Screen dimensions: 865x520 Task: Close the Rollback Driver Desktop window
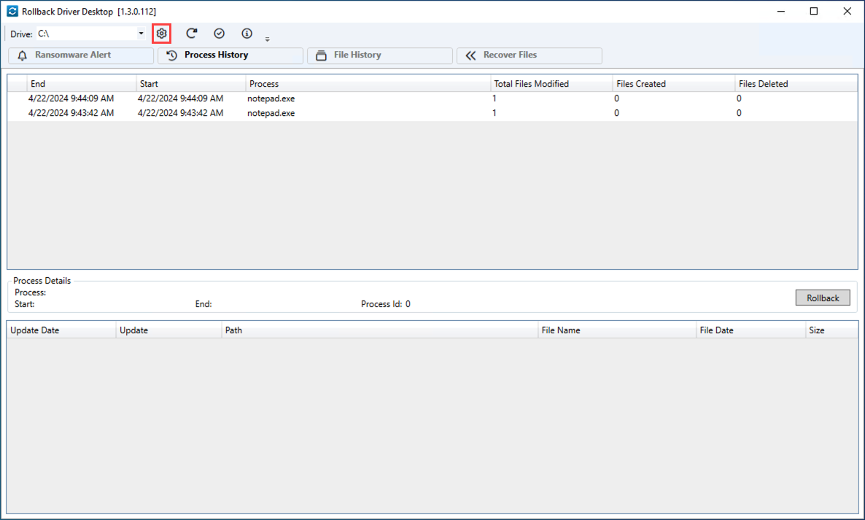[847, 11]
